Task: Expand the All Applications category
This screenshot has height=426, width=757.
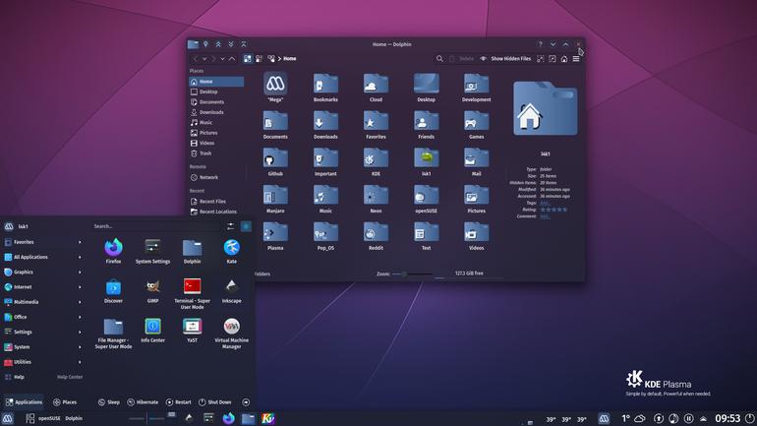Action: click(x=42, y=257)
